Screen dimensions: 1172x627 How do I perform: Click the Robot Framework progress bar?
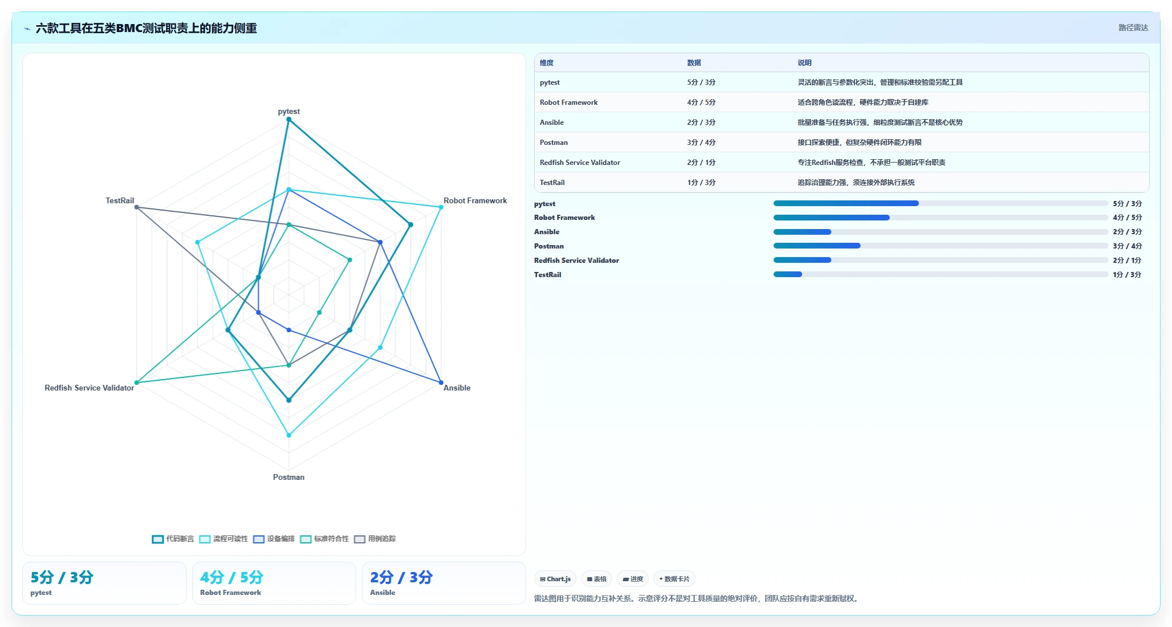click(940, 218)
